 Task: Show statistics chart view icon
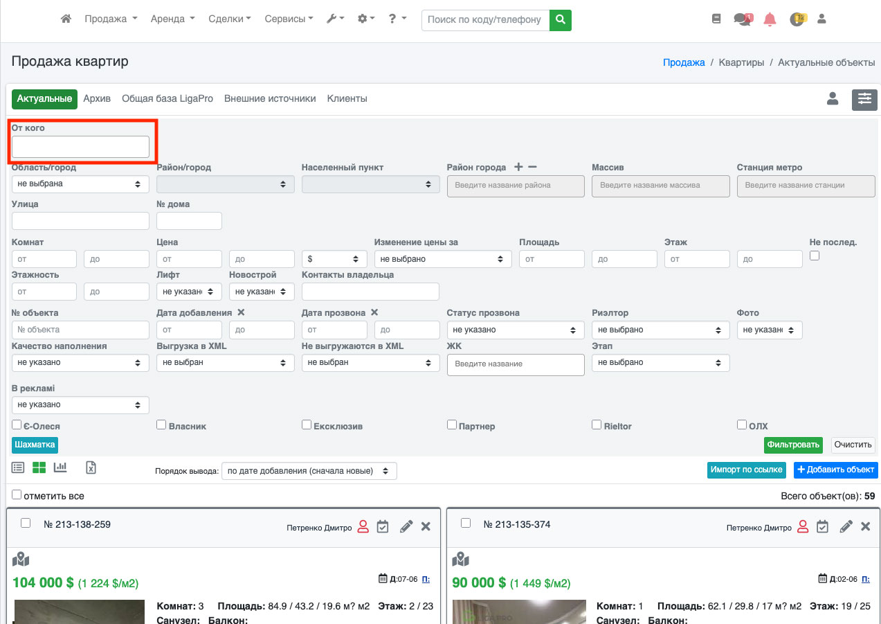pyautogui.click(x=60, y=467)
